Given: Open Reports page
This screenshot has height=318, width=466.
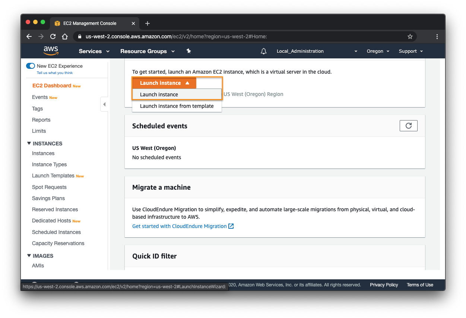Looking at the screenshot, I should [x=41, y=120].
